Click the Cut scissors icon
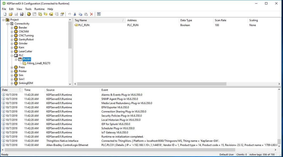Screen dimensions: 283x157 [x=75, y=14]
